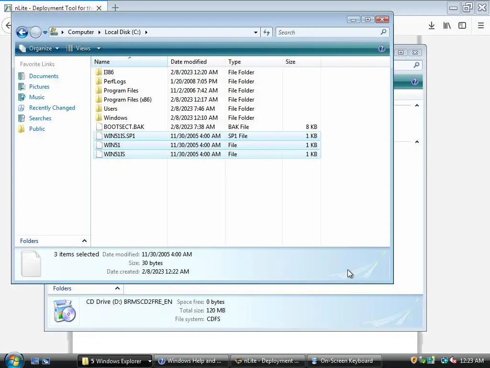Click the Forward navigation arrow in Explorer
Image resolution: width=490 pixels, height=368 pixels.
click(x=35, y=32)
